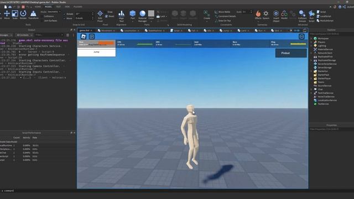Insert a ModuleScript from the ribbon
Screen dimensions: 354x199
pos(325,20)
